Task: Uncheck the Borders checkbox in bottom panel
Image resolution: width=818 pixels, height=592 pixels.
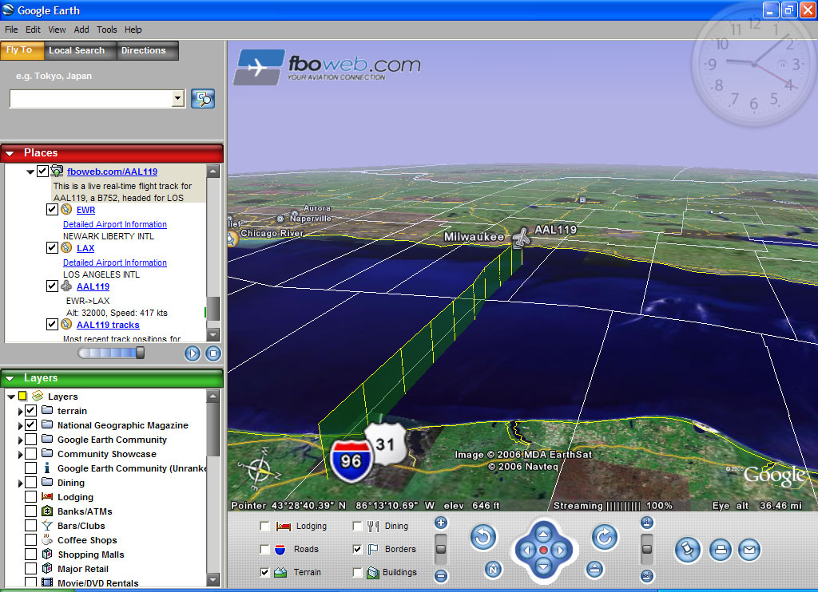Action: (357, 549)
